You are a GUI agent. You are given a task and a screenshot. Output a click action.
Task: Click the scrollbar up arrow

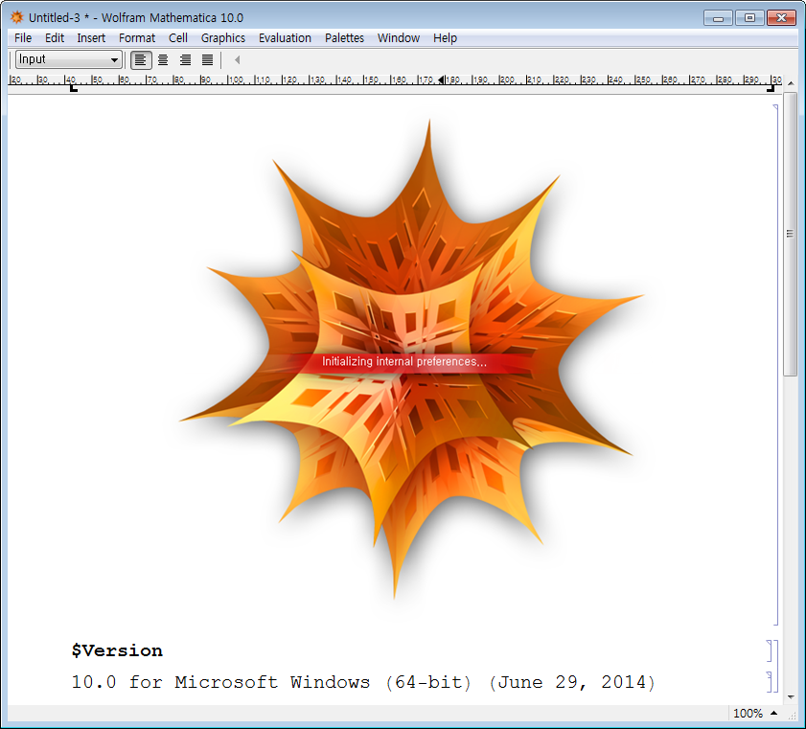[791, 82]
